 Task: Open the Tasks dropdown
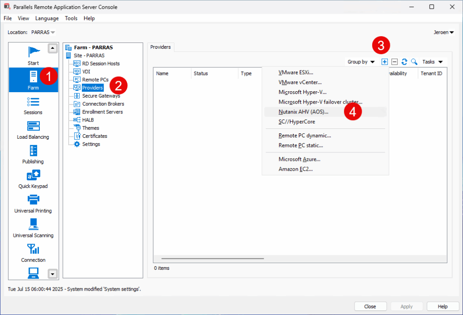pyautogui.click(x=432, y=62)
